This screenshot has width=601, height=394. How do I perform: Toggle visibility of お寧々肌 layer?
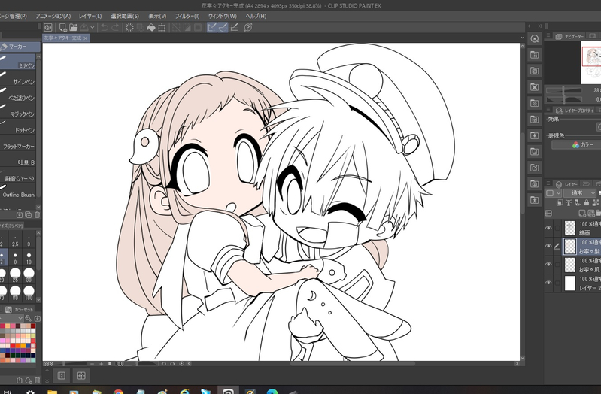coord(548,265)
